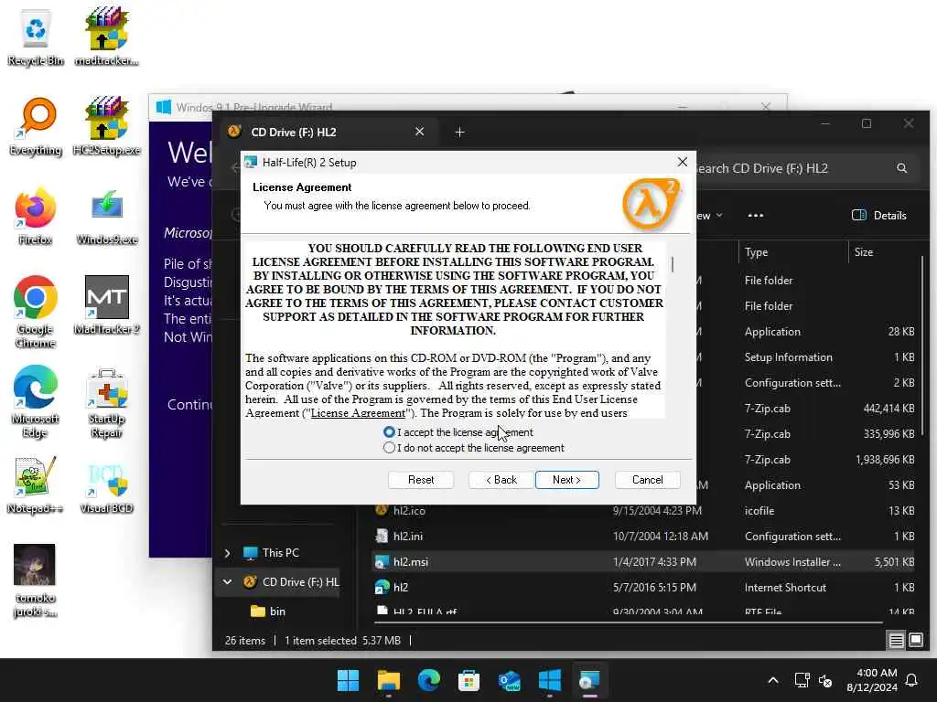Click the 1,938,696 KB 7-Zip.cab row
937x702 pixels.
pyautogui.click(x=807, y=459)
